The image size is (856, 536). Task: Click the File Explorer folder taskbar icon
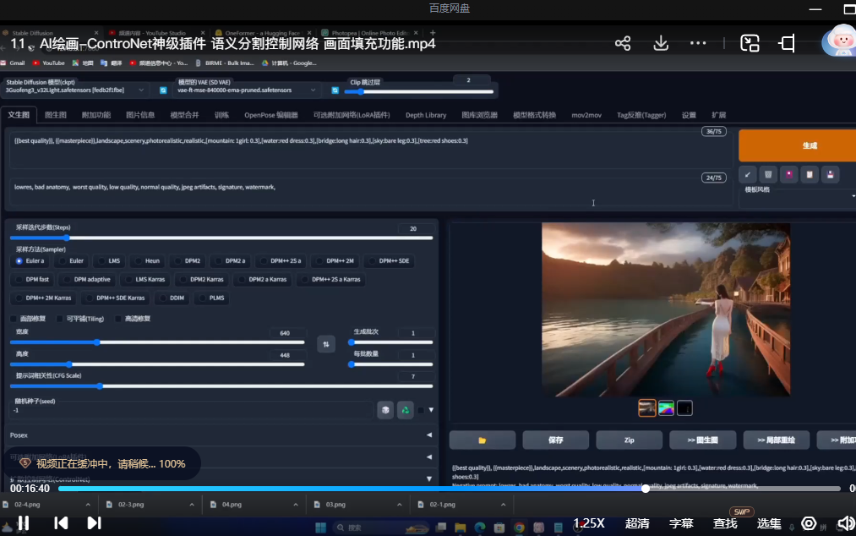point(461,528)
